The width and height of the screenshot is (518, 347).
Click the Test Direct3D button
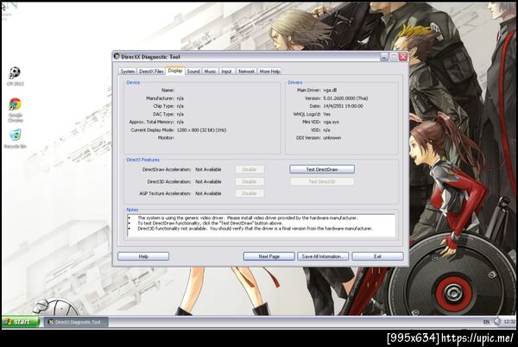pyautogui.click(x=322, y=181)
